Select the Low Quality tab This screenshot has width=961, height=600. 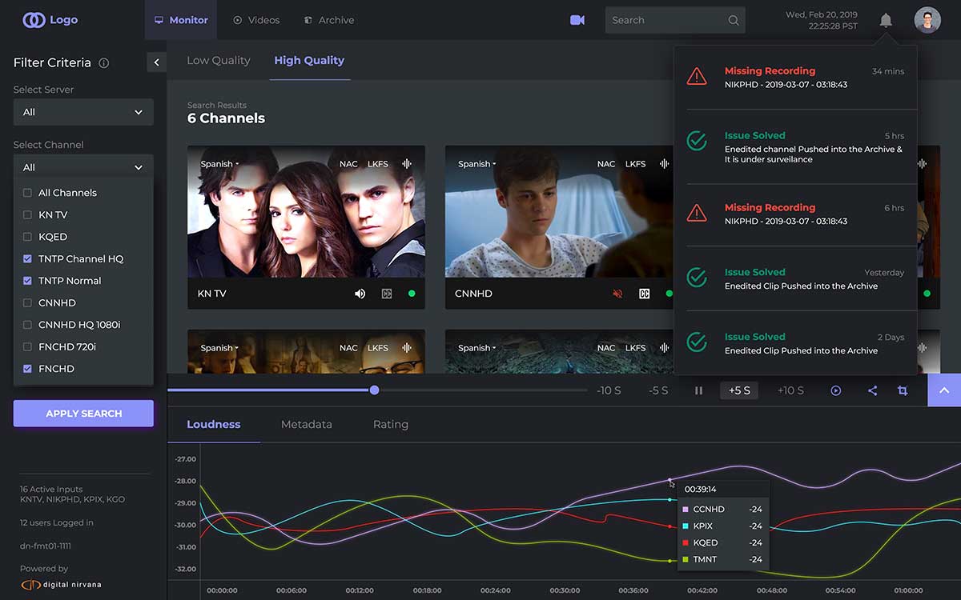[x=219, y=60]
